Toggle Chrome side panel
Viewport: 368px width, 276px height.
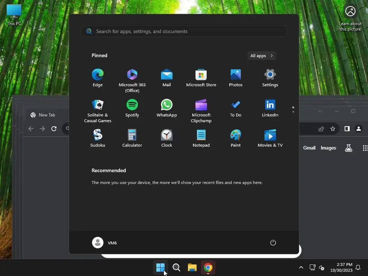click(x=347, y=129)
